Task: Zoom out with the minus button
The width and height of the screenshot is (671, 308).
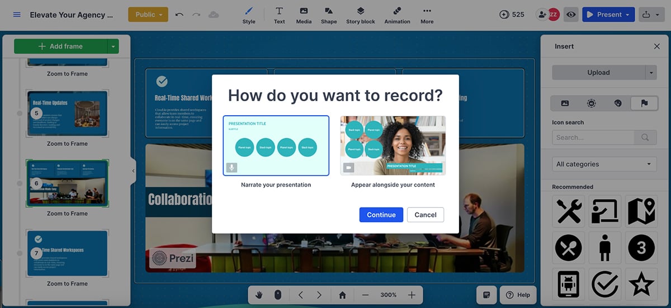Action: (365, 295)
